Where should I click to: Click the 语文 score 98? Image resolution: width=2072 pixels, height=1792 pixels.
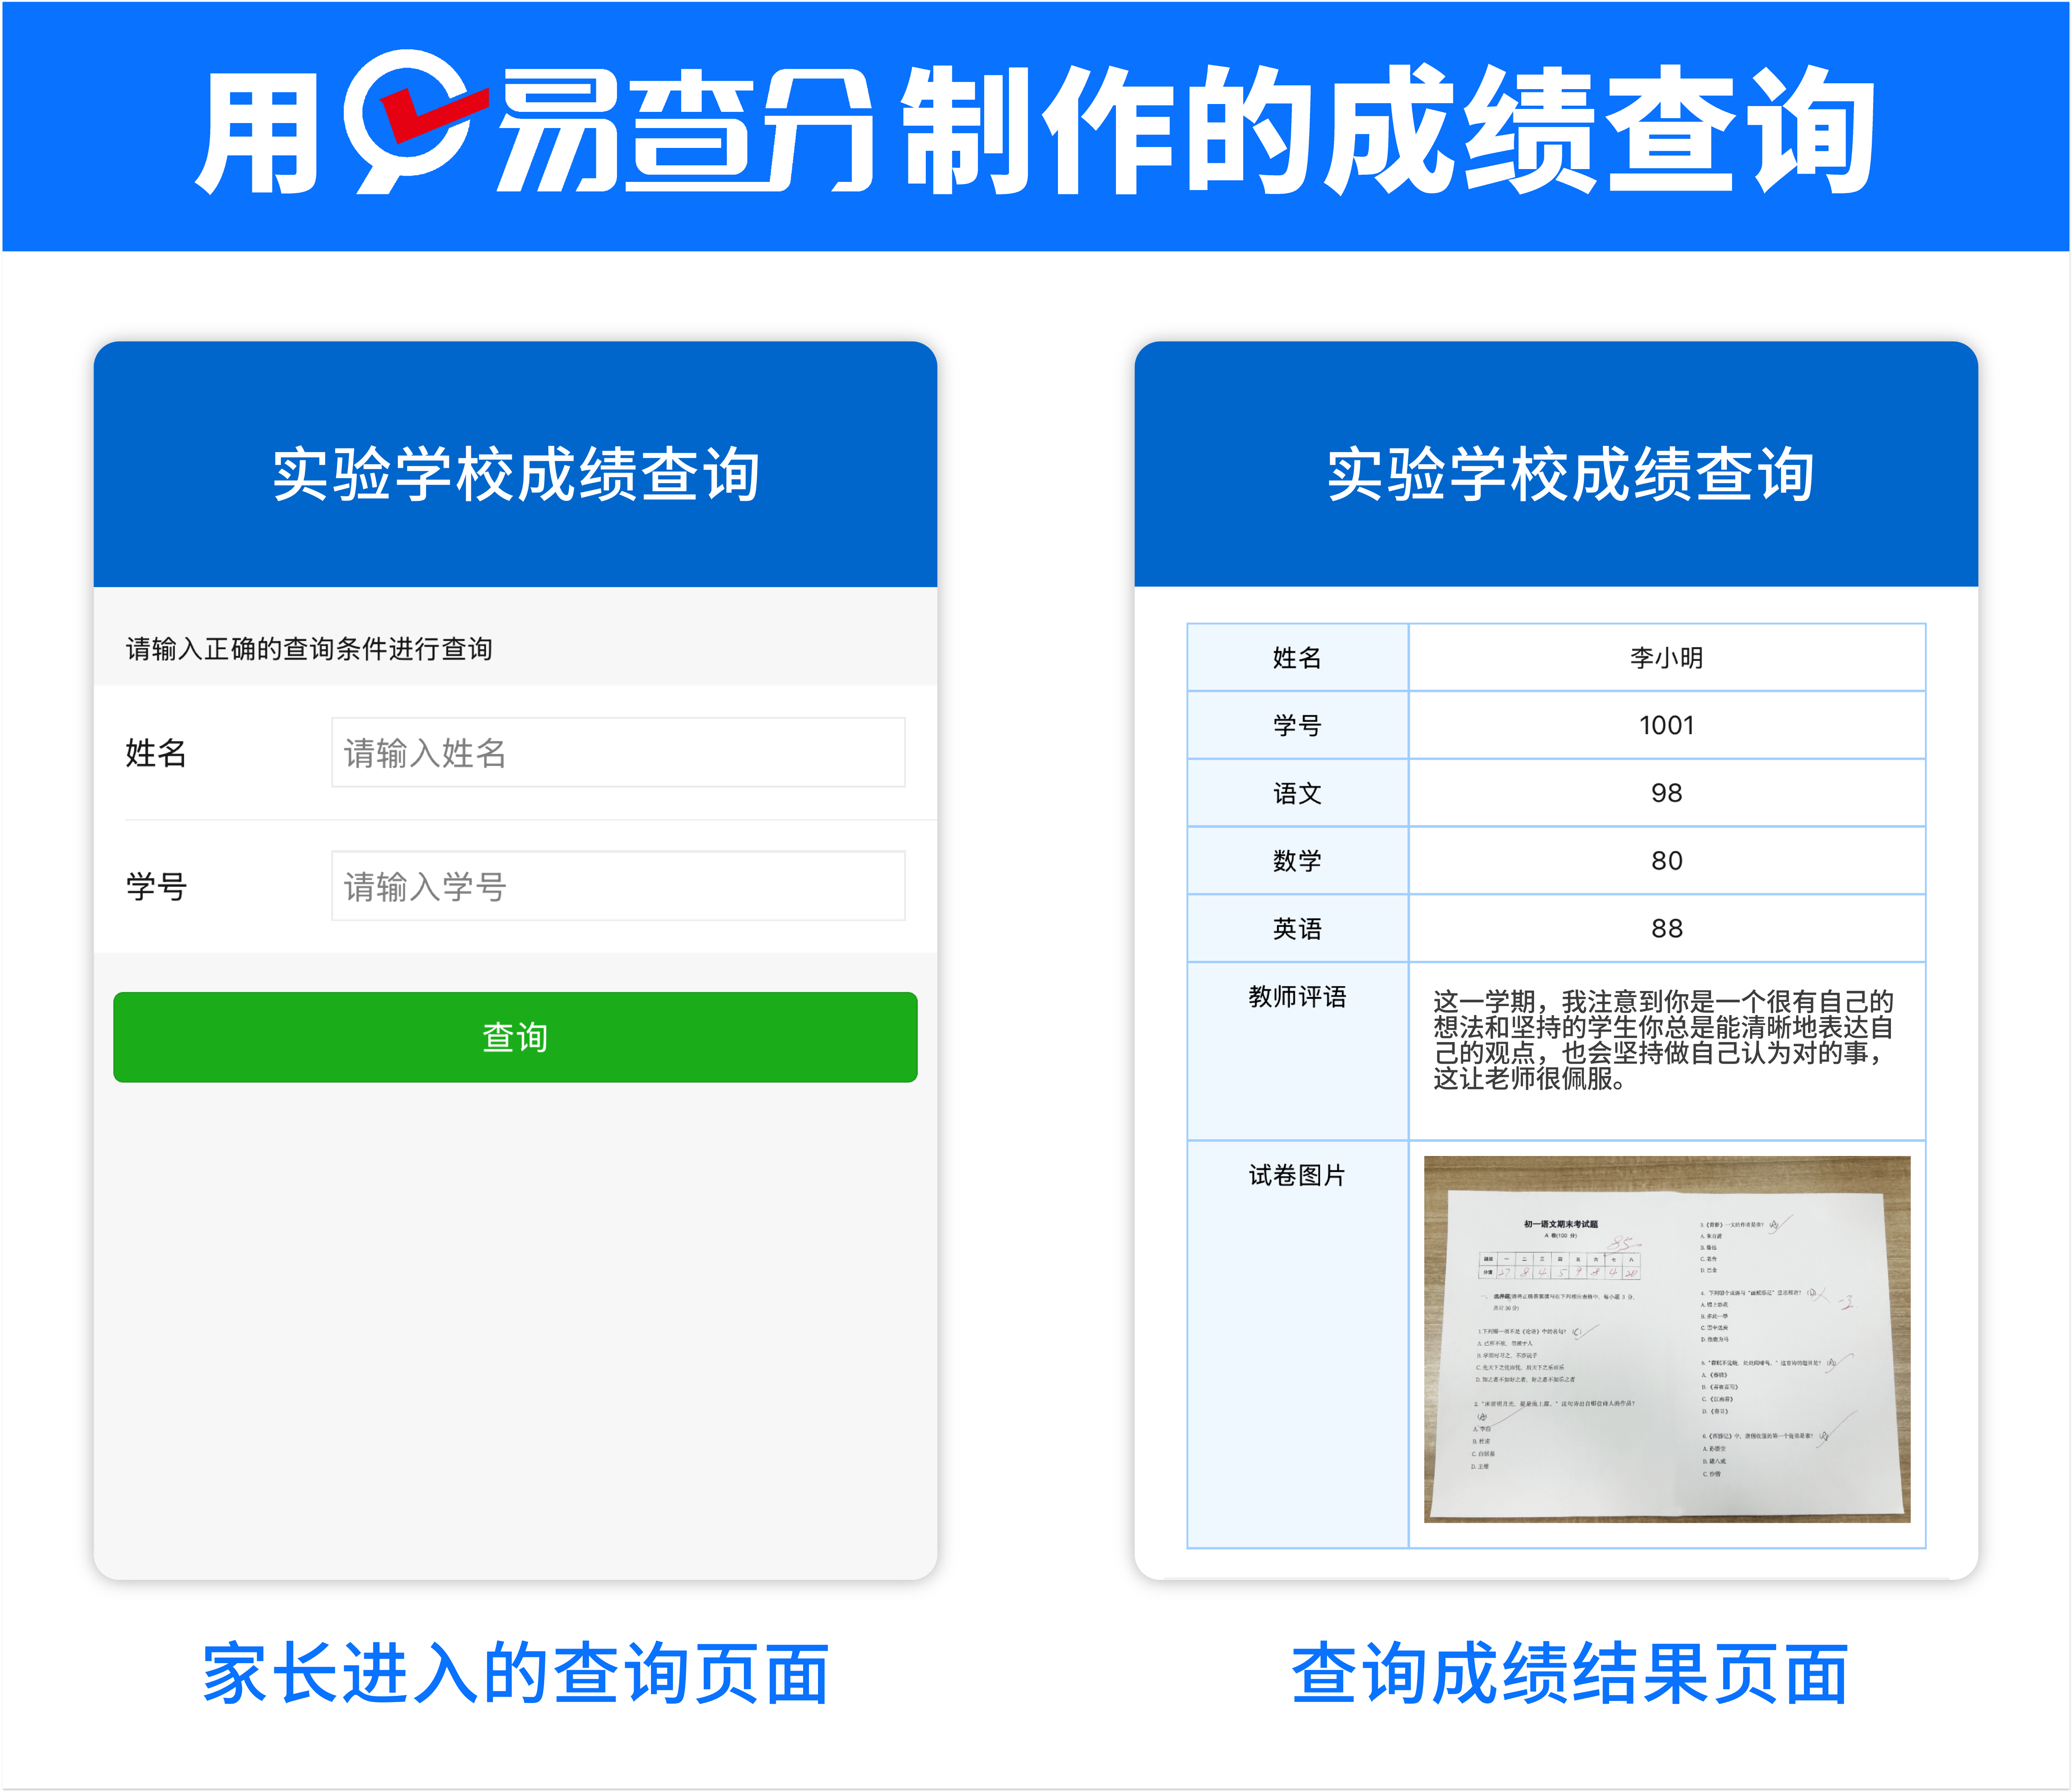[1667, 793]
